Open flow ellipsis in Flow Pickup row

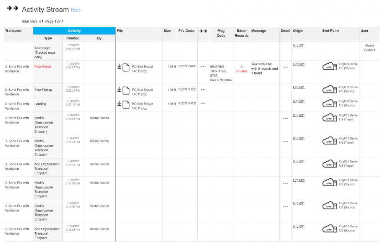pyautogui.click(x=203, y=90)
